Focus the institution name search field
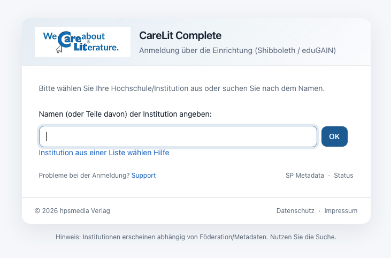391x258 pixels. click(178, 136)
